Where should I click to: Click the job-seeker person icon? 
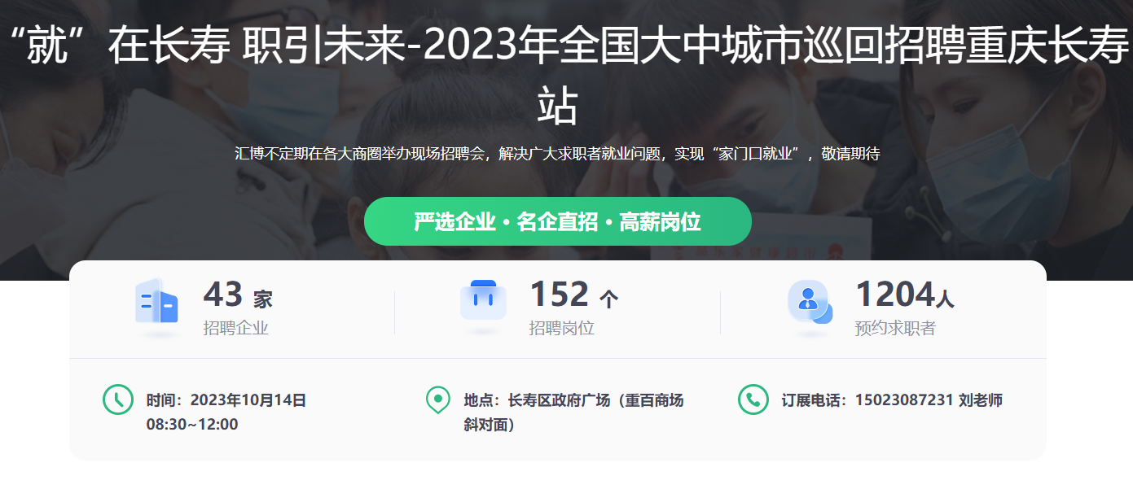[x=810, y=302]
